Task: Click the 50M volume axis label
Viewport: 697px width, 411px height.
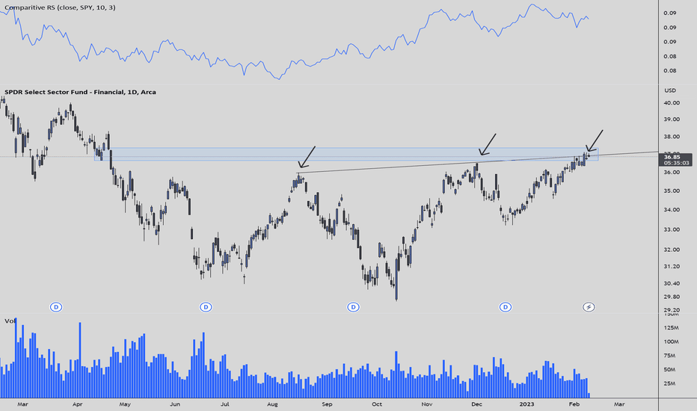Action: pos(669,369)
